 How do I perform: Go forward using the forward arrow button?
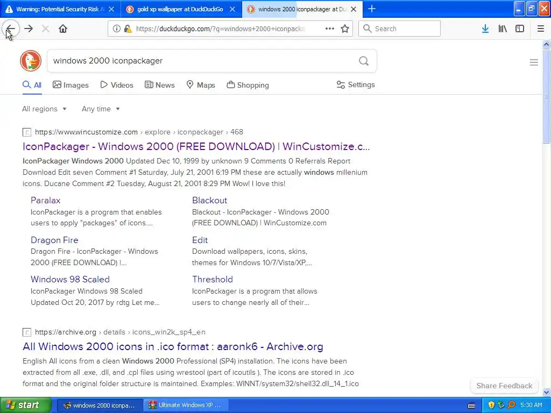click(x=29, y=29)
